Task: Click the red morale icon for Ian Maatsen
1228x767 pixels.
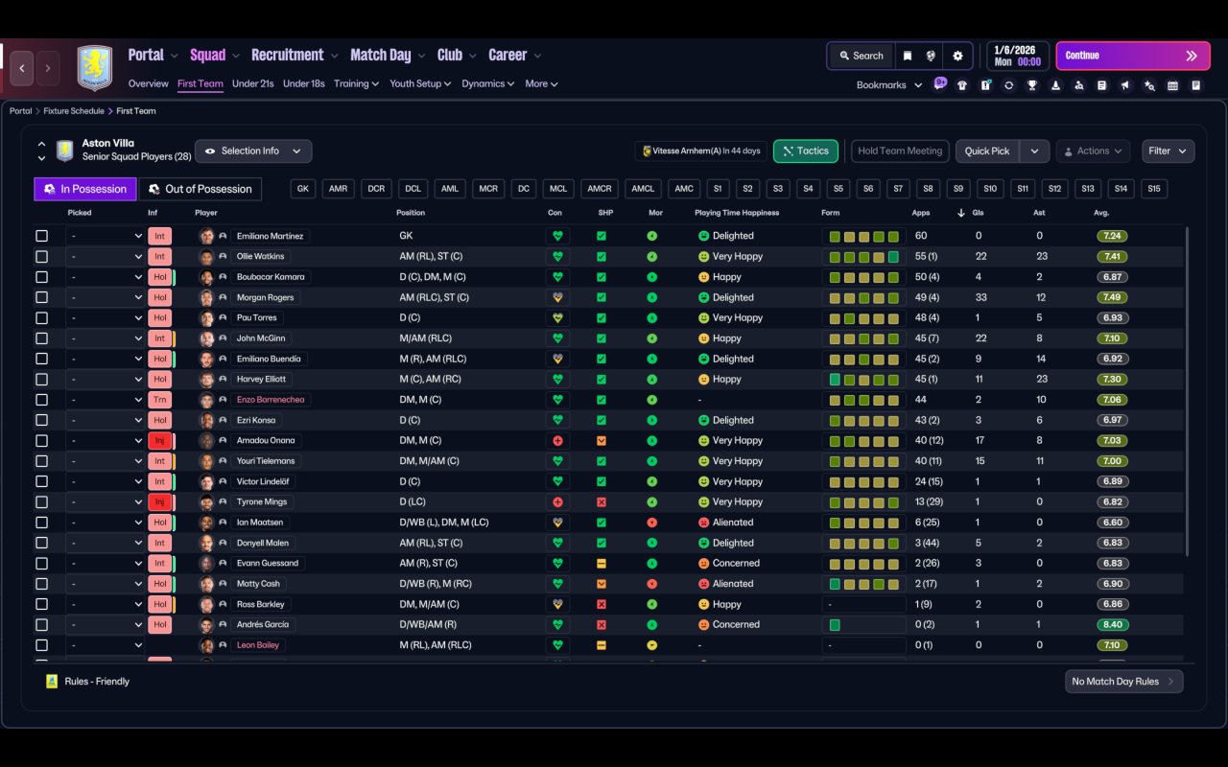Action: [652, 523]
